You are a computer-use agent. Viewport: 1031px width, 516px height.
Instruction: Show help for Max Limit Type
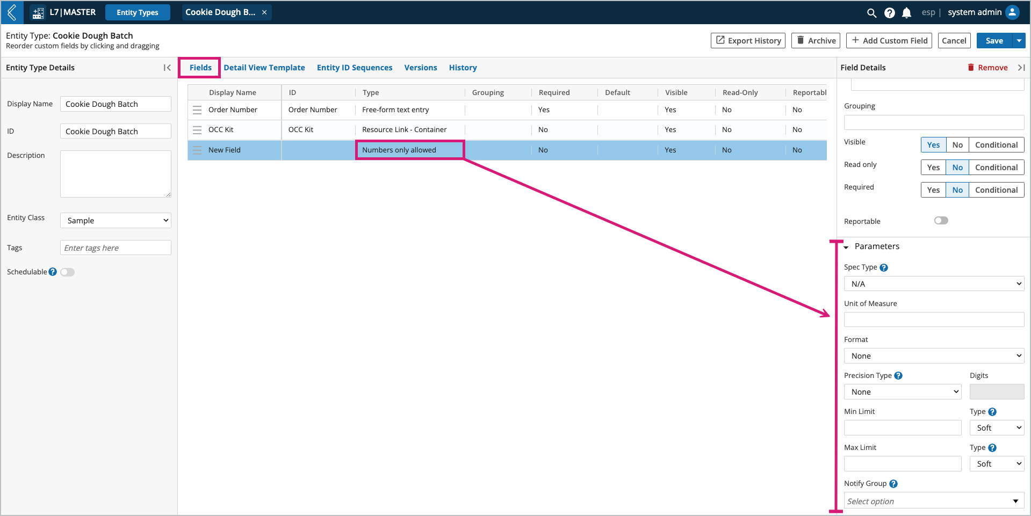click(992, 448)
